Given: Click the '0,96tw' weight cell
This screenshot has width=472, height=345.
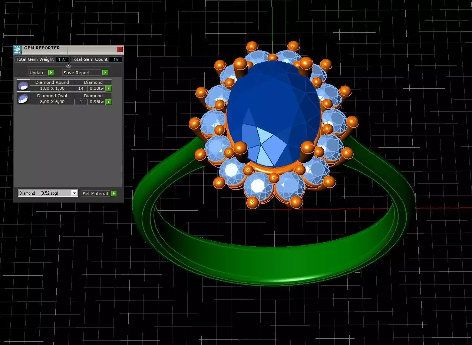Looking at the screenshot, I should pyautogui.click(x=97, y=102).
